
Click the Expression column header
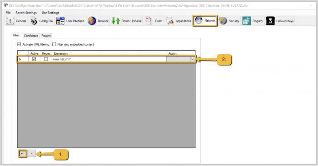pos(109,53)
